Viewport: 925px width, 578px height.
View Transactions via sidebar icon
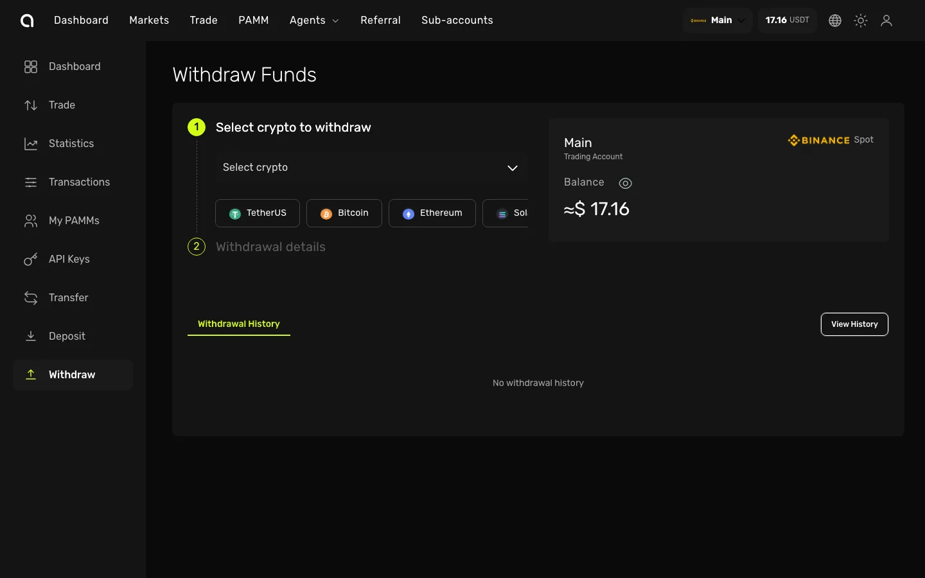[x=31, y=182]
